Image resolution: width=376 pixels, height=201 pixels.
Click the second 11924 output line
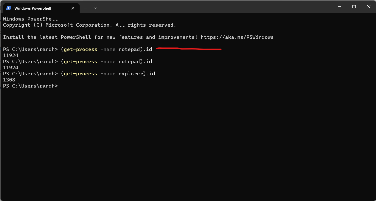pos(11,68)
